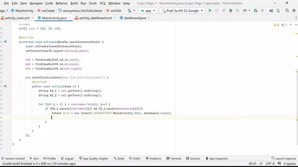Go to next highlighted error arrow

296,25
